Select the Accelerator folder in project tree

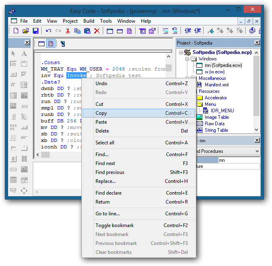pyautogui.click(x=216, y=98)
